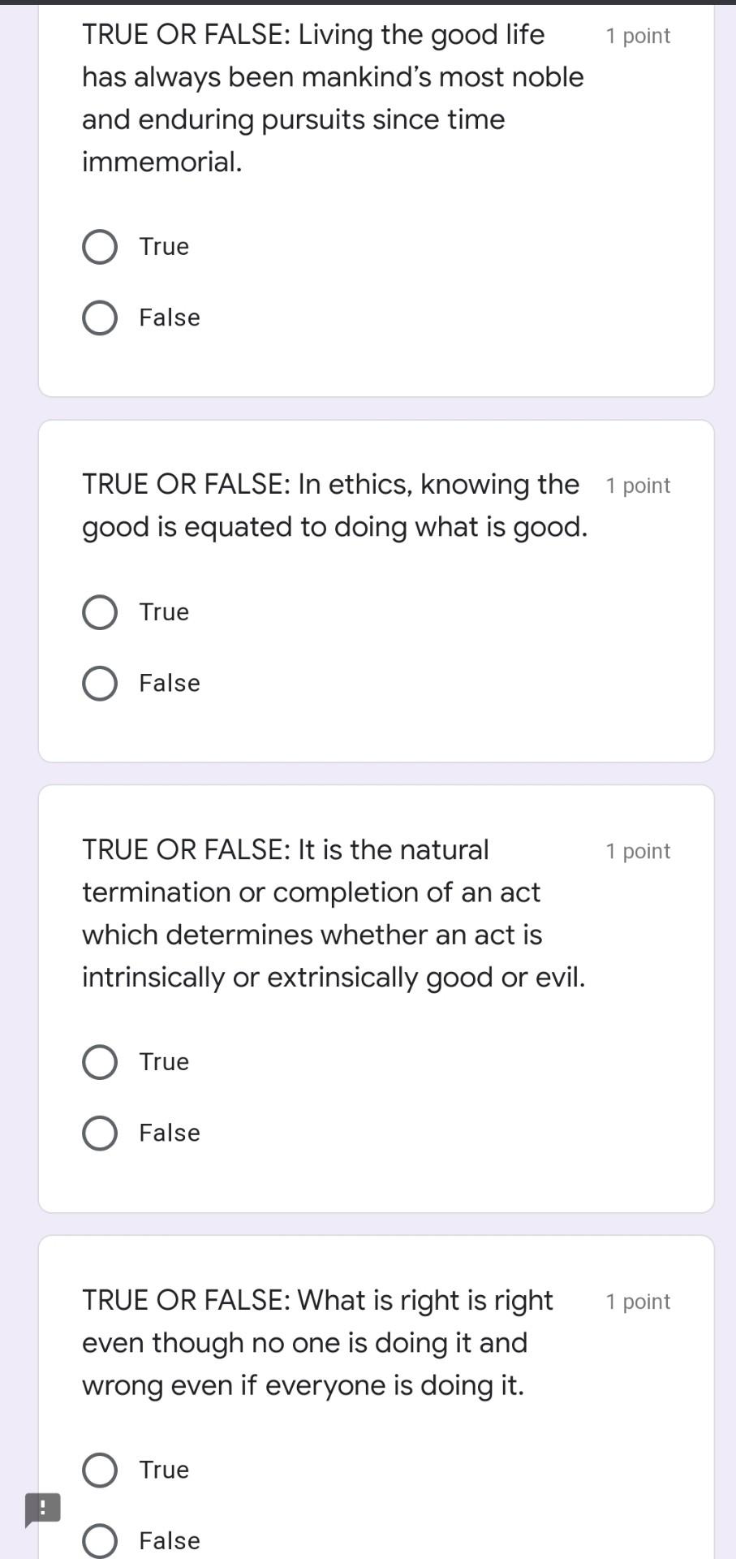Click the 1 point label on question three

(638, 851)
